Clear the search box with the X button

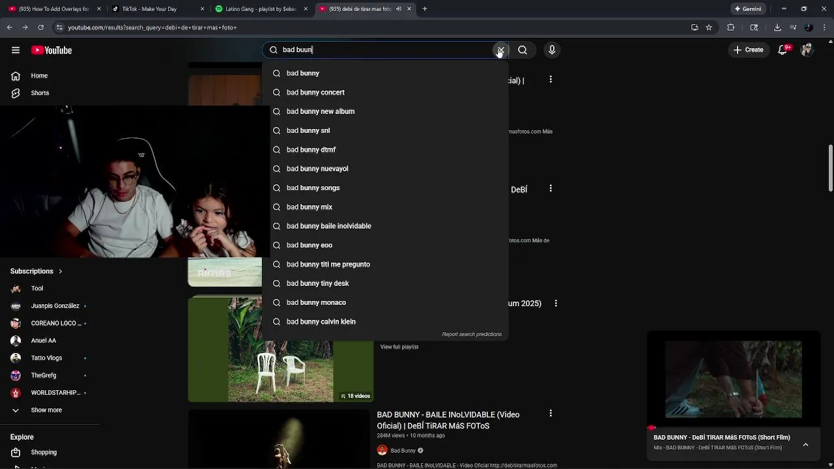pos(500,50)
